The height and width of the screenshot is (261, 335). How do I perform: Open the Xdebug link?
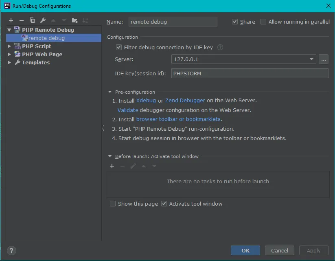[146, 101]
